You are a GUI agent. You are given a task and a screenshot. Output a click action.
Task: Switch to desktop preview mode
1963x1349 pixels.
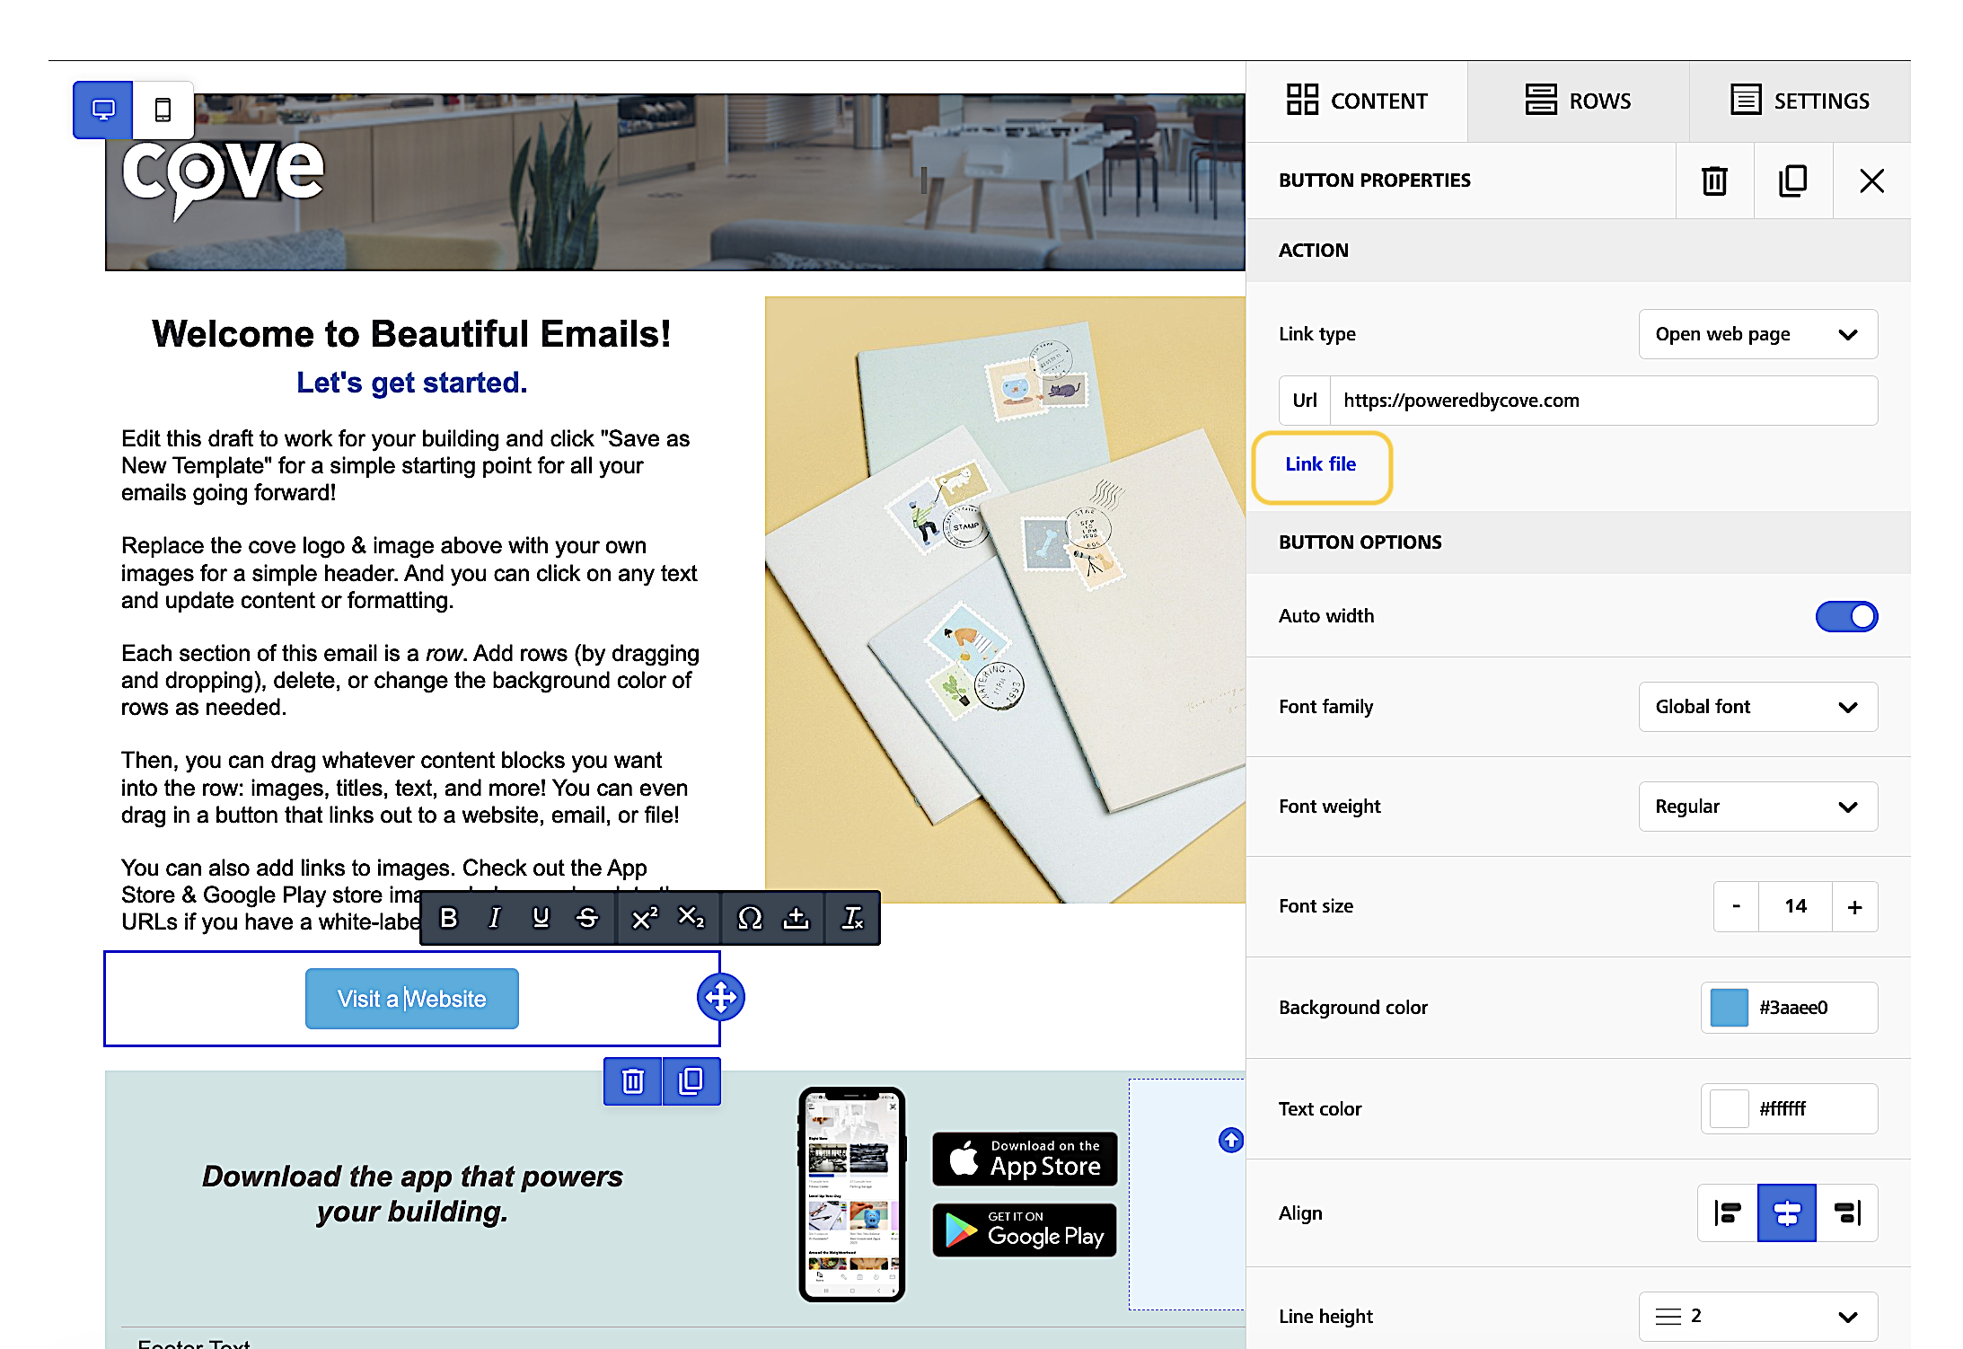[103, 110]
